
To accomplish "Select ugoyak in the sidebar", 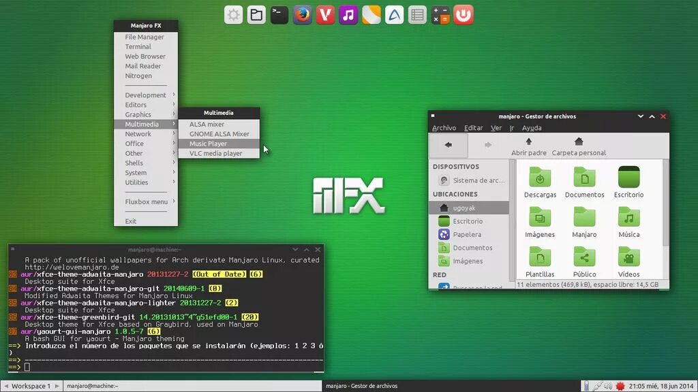I will [469, 208].
